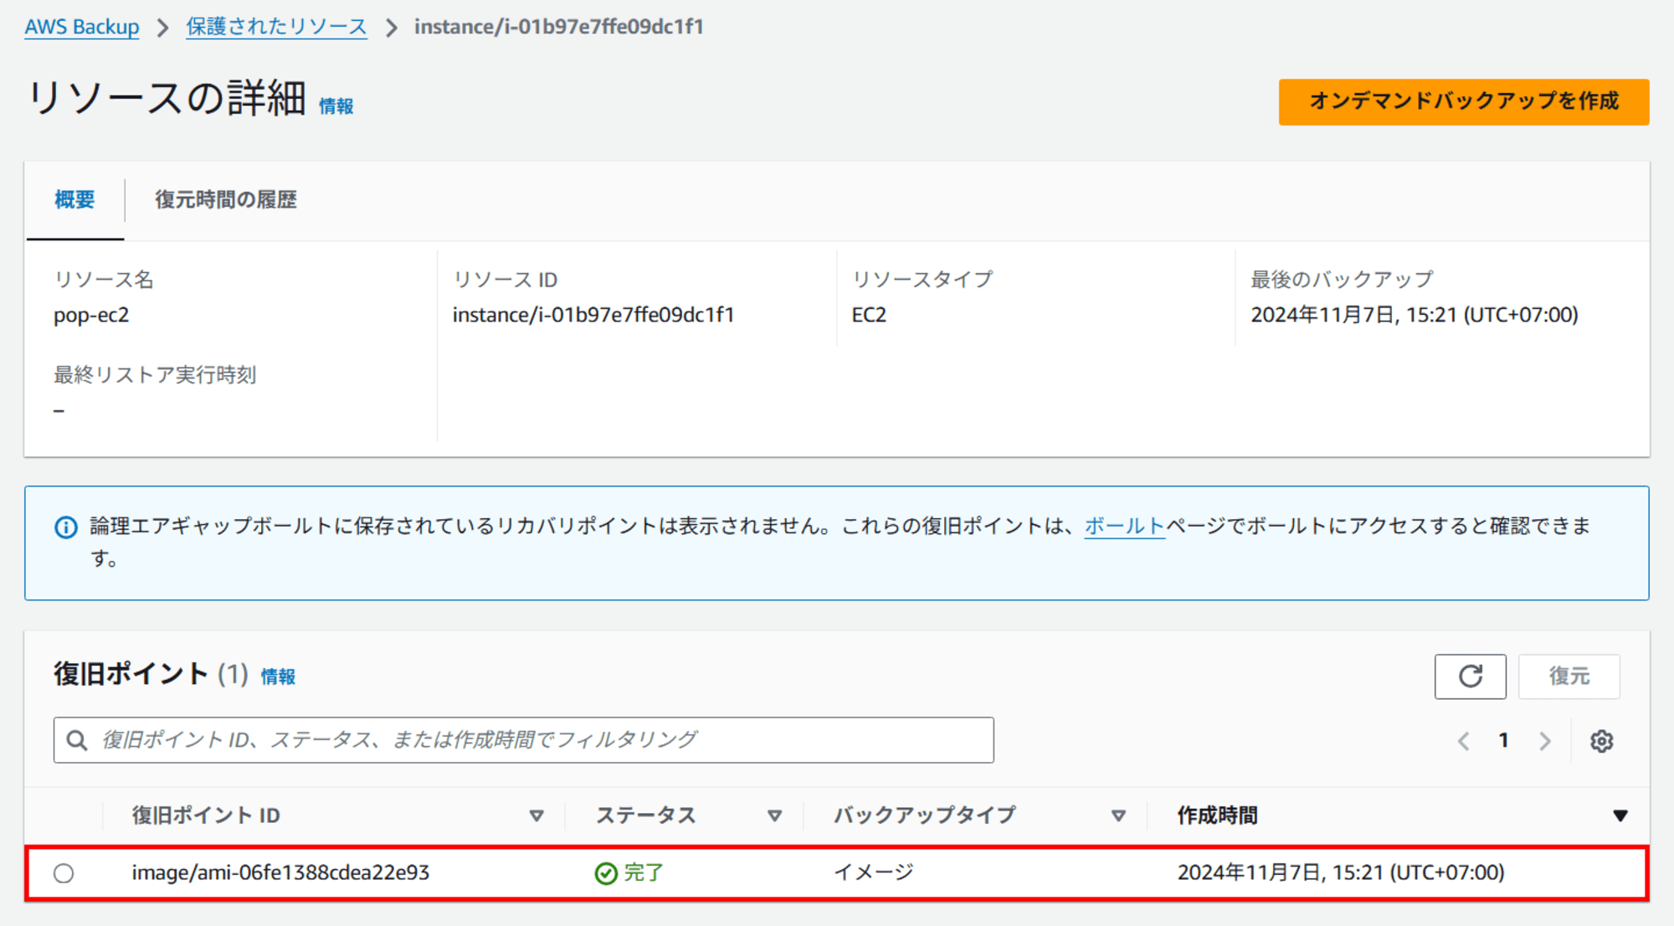Click the ステータス column header text

tap(646, 815)
